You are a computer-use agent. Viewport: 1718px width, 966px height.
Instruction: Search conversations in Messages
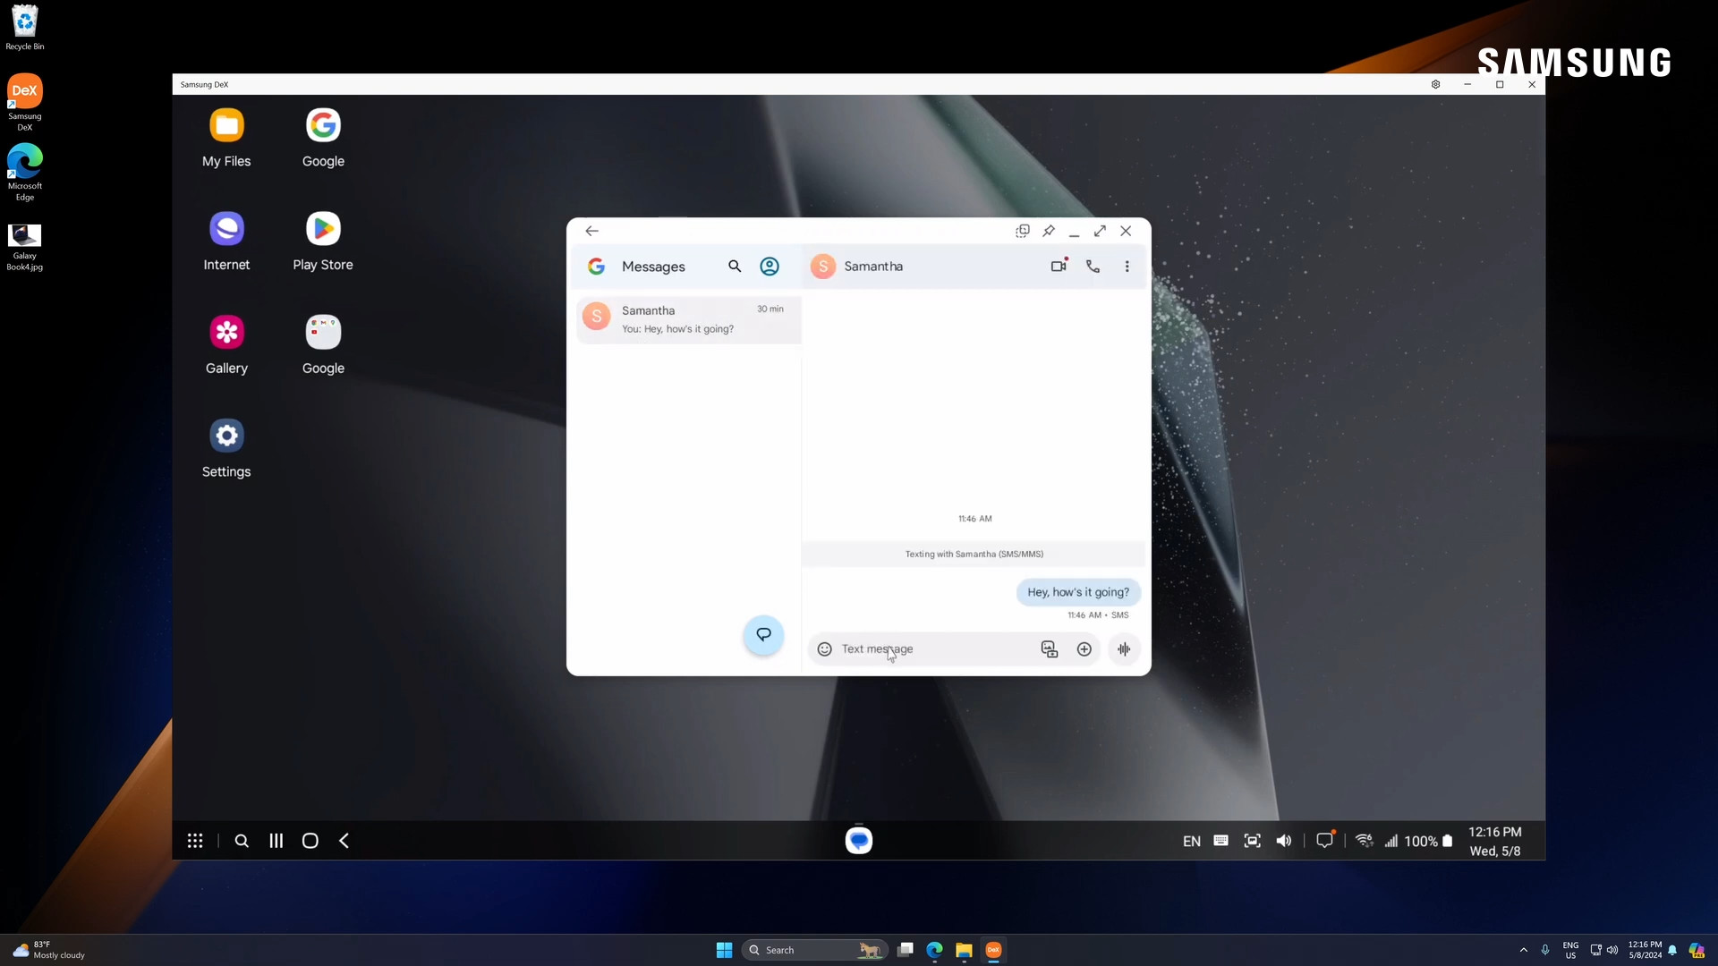[735, 267]
